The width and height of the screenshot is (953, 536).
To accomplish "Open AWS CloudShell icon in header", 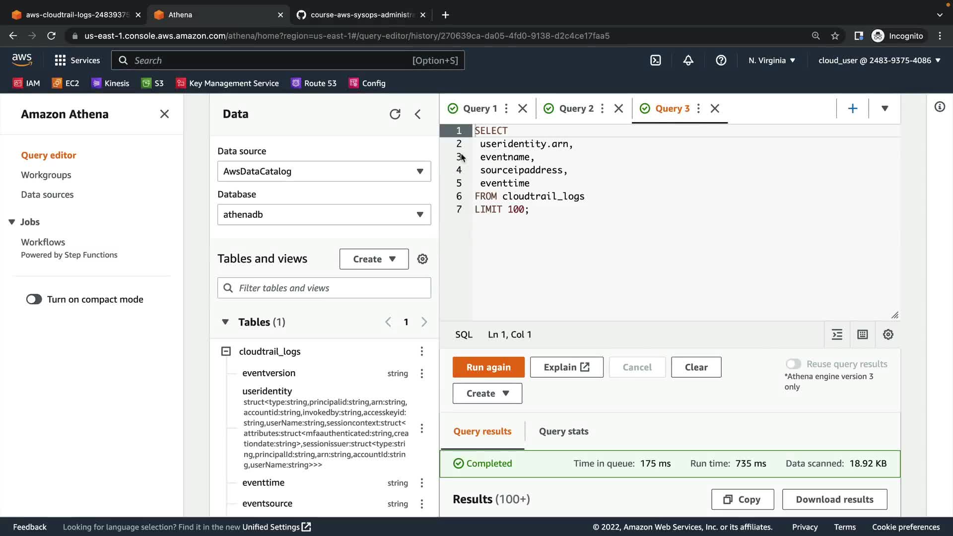I will coord(656,61).
